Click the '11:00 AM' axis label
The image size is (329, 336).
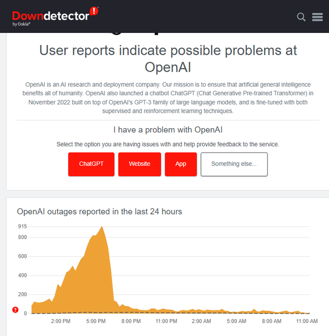(307, 321)
